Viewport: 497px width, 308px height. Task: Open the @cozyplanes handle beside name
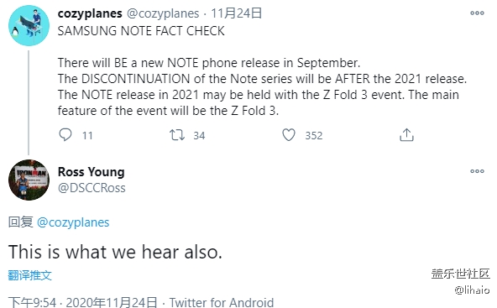(163, 13)
